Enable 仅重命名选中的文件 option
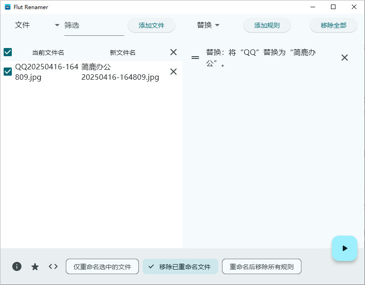Image resolution: width=365 pixels, height=285 pixels. (x=102, y=266)
